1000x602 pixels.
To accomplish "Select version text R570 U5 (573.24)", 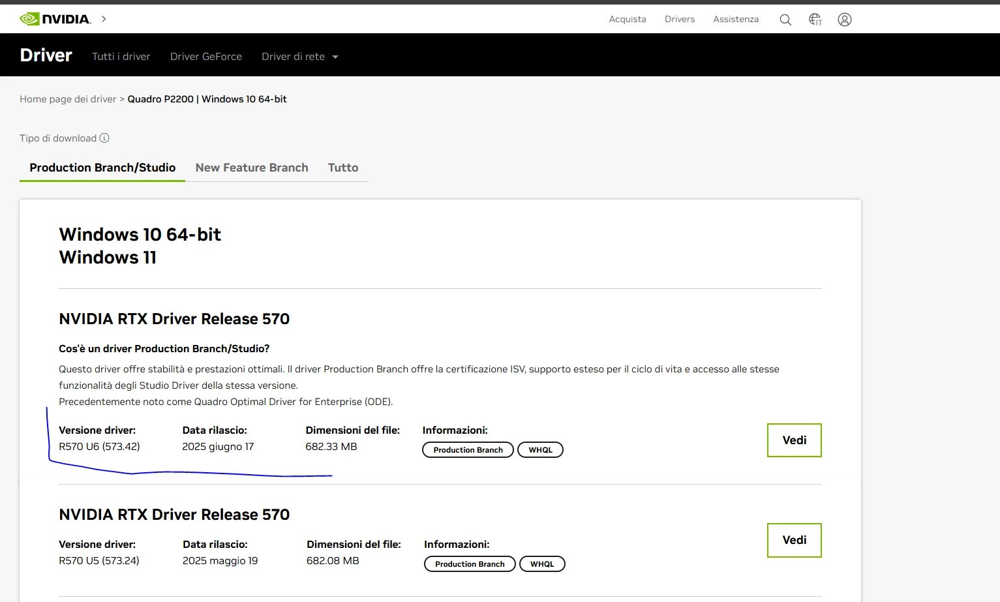I will [99, 561].
